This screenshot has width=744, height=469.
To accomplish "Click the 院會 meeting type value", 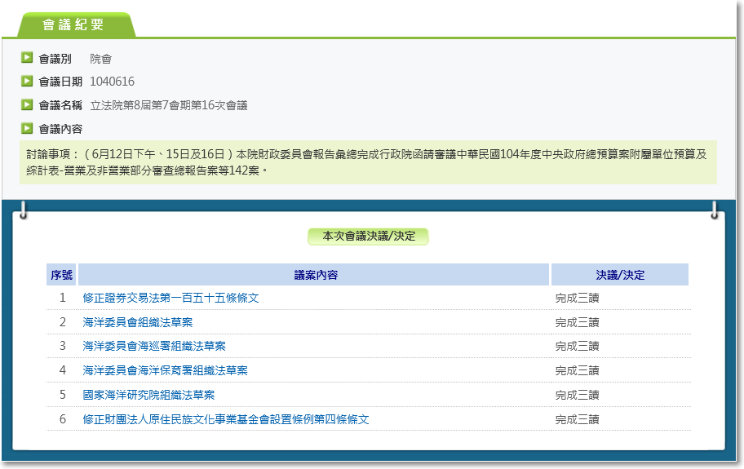I will (x=100, y=59).
